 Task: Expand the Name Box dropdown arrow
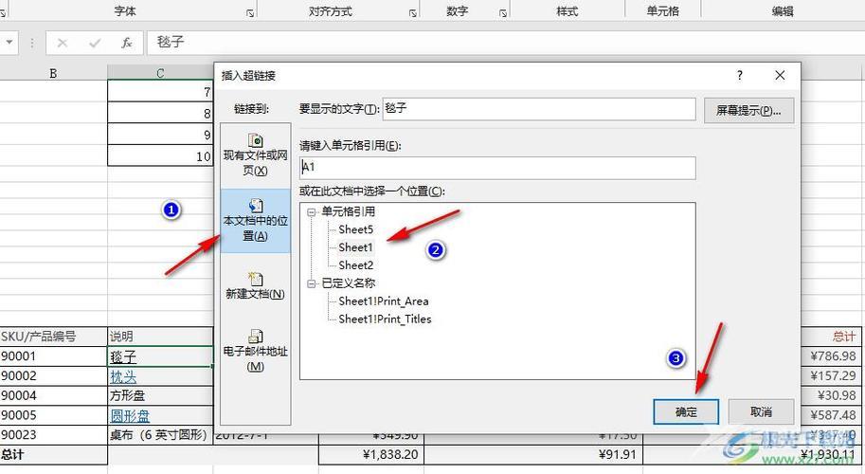point(9,42)
